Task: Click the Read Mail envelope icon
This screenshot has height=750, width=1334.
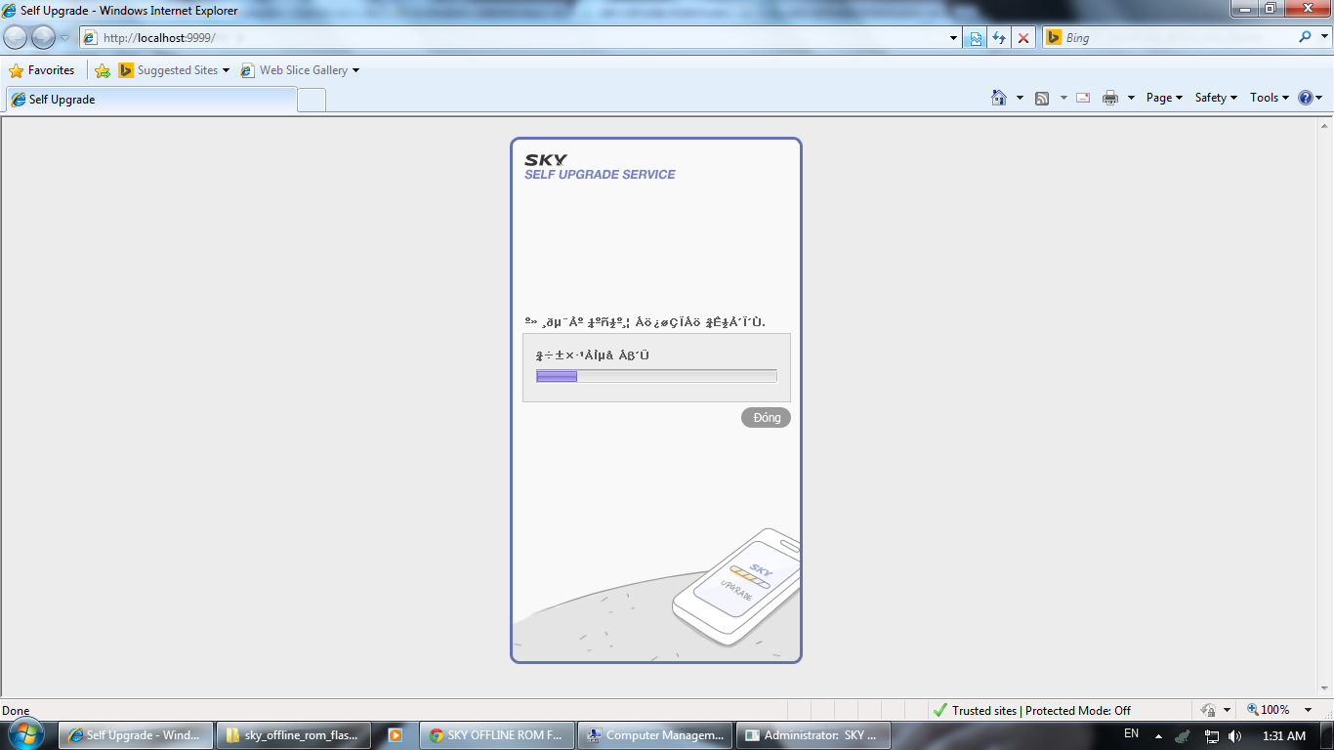Action: click(x=1083, y=98)
